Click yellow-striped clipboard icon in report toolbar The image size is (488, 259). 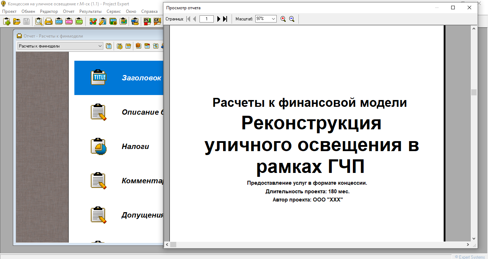[x=128, y=46]
